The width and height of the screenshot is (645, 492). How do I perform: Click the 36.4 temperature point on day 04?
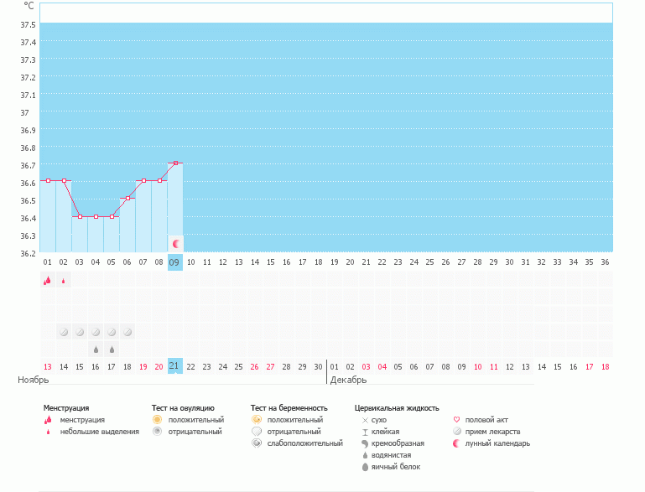click(x=96, y=216)
